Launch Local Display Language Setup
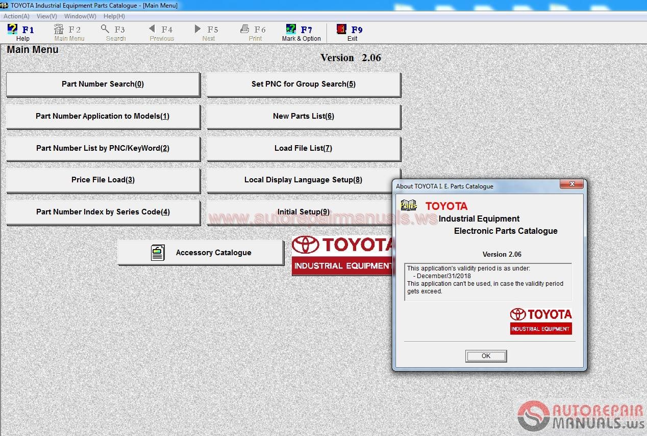647x436 pixels. 303,179
